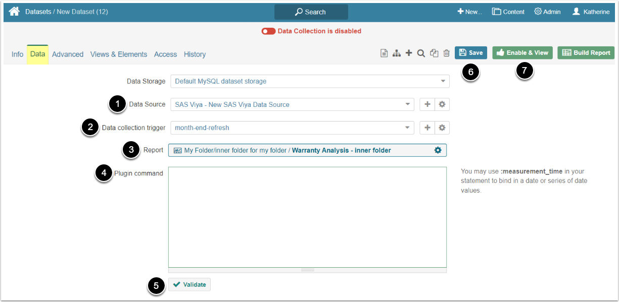Image resolution: width=619 pixels, height=302 pixels.
Task: Expand the Data Source dropdown
Action: (408, 104)
